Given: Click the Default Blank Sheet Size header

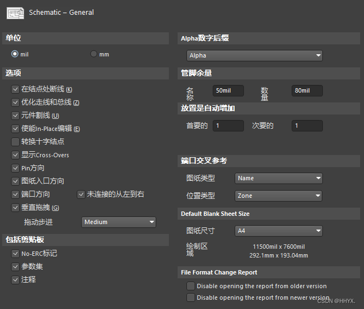Looking at the screenshot, I should tap(269, 214).
